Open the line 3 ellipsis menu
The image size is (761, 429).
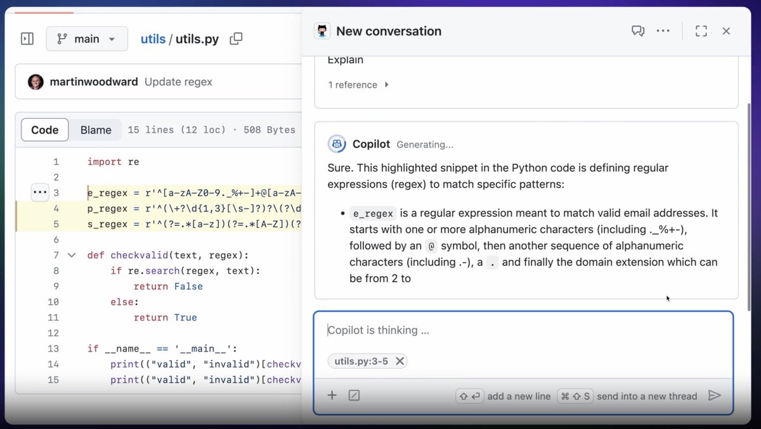tap(40, 192)
